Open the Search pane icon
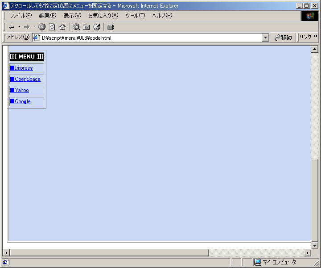 point(76,27)
